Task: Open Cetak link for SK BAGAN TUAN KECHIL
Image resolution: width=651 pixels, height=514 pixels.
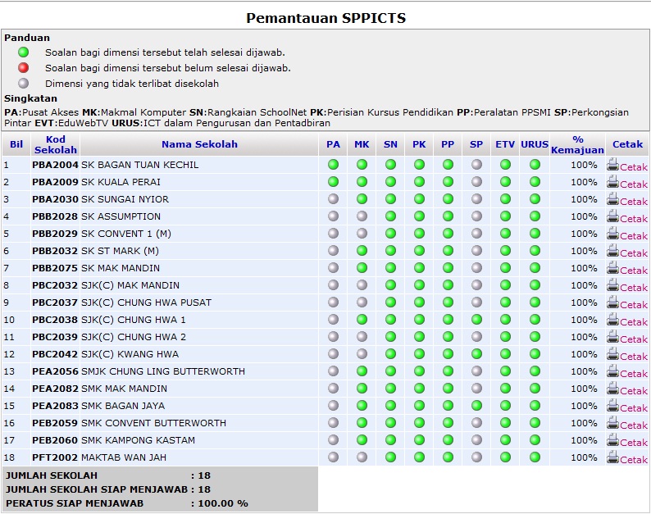Action: tap(634, 167)
